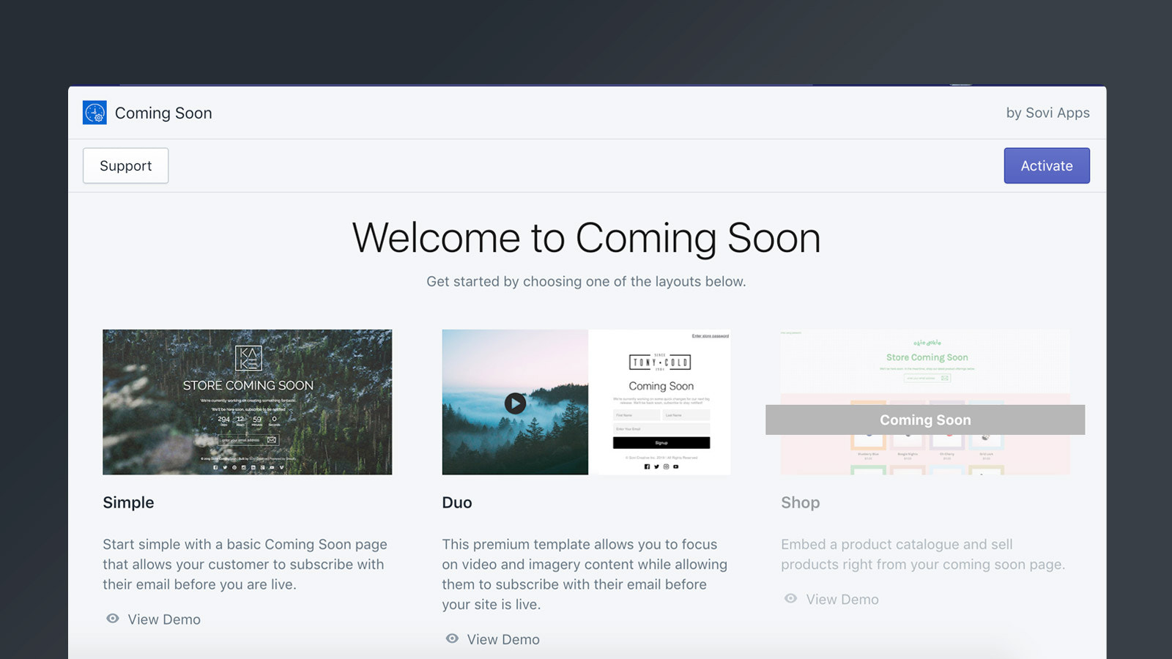This screenshot has width=1172, height=659.
Task: Activate the Coming Soon app
Action: click(x=1047, y=165)
